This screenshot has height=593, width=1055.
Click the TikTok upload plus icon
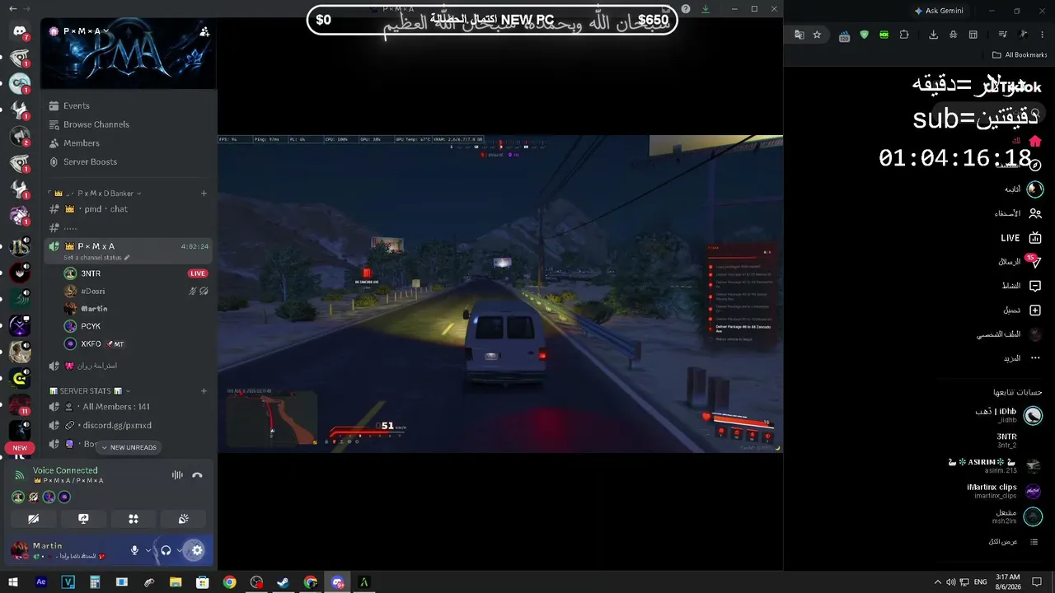pos(1035,311)
